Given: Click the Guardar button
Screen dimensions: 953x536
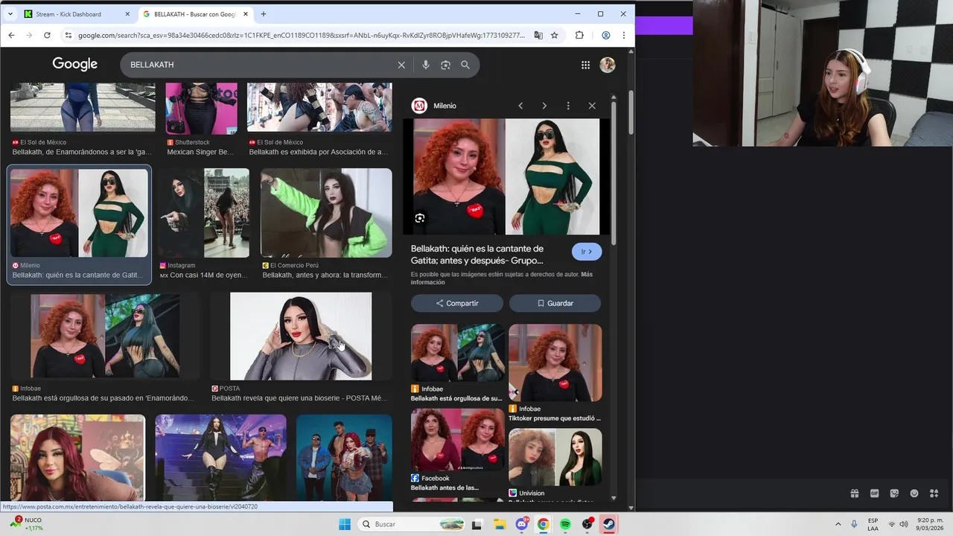Looking at the screenshot, I should click(555, 303).
